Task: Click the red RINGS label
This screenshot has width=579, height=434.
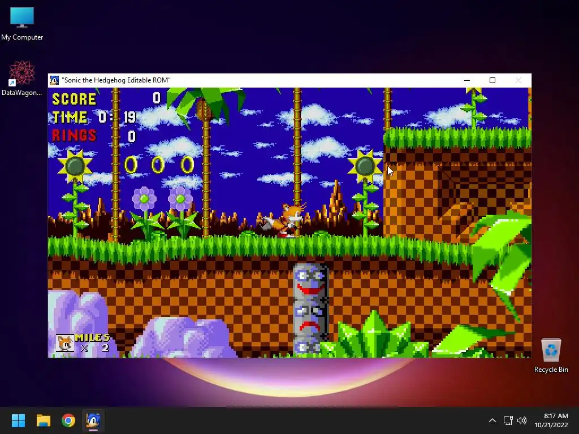Action: click(74, 136)
